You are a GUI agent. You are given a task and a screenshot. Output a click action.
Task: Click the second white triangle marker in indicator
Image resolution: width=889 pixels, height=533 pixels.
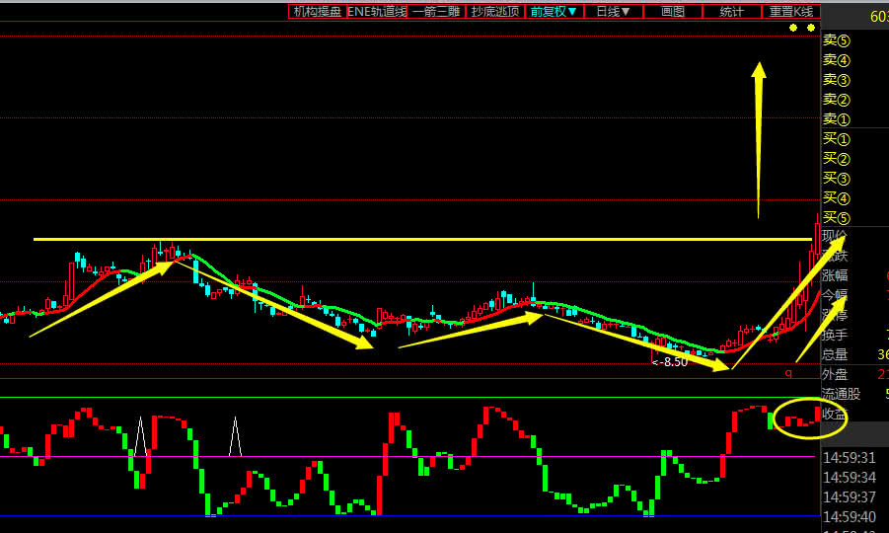(235, 435)
